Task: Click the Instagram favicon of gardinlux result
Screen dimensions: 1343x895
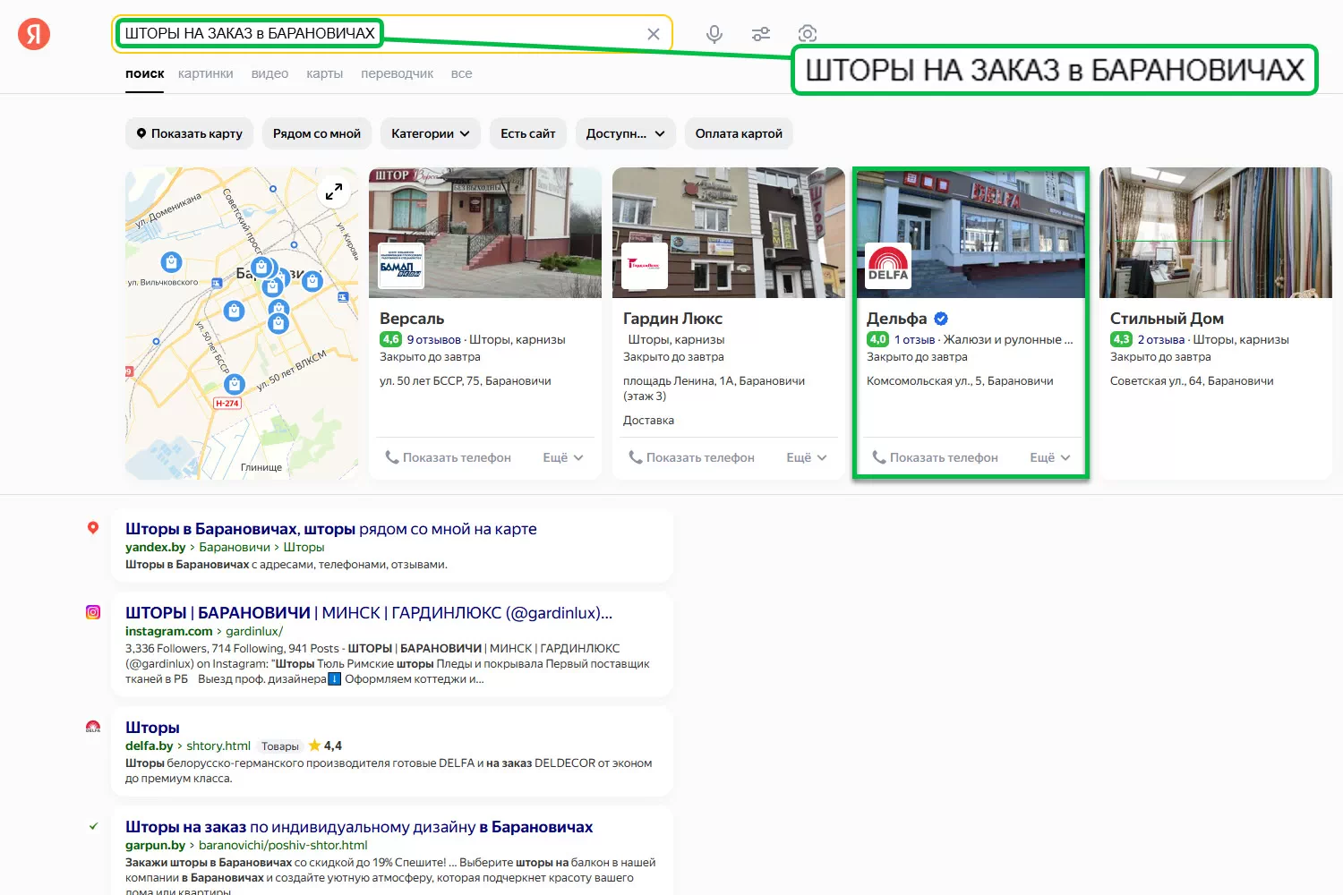Action: pos(93,612)
